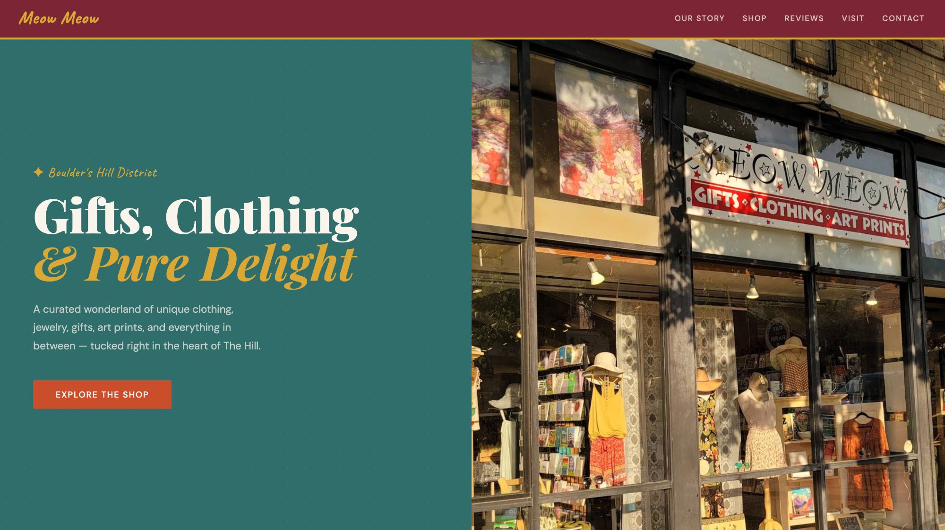Click the Meow Meow logo
945x530 pixels.
click(x=59, y=18)
